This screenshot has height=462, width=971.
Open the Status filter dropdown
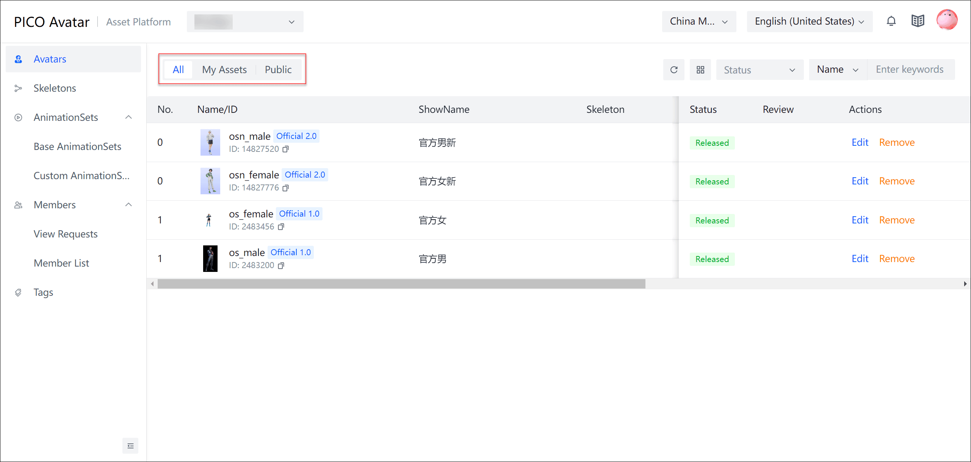pos(760,70)
